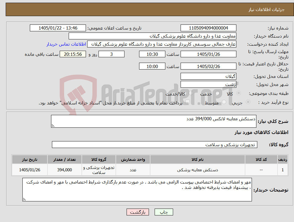Screen dimensions: 294x222
Task: Click the remaining time field 20:15:56
Action: (x=73, y=54)
